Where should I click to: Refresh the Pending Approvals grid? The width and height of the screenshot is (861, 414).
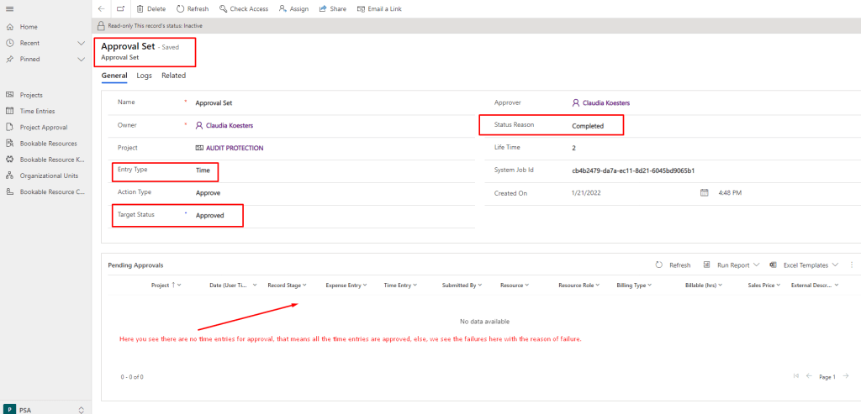click(x=673, y=265)
